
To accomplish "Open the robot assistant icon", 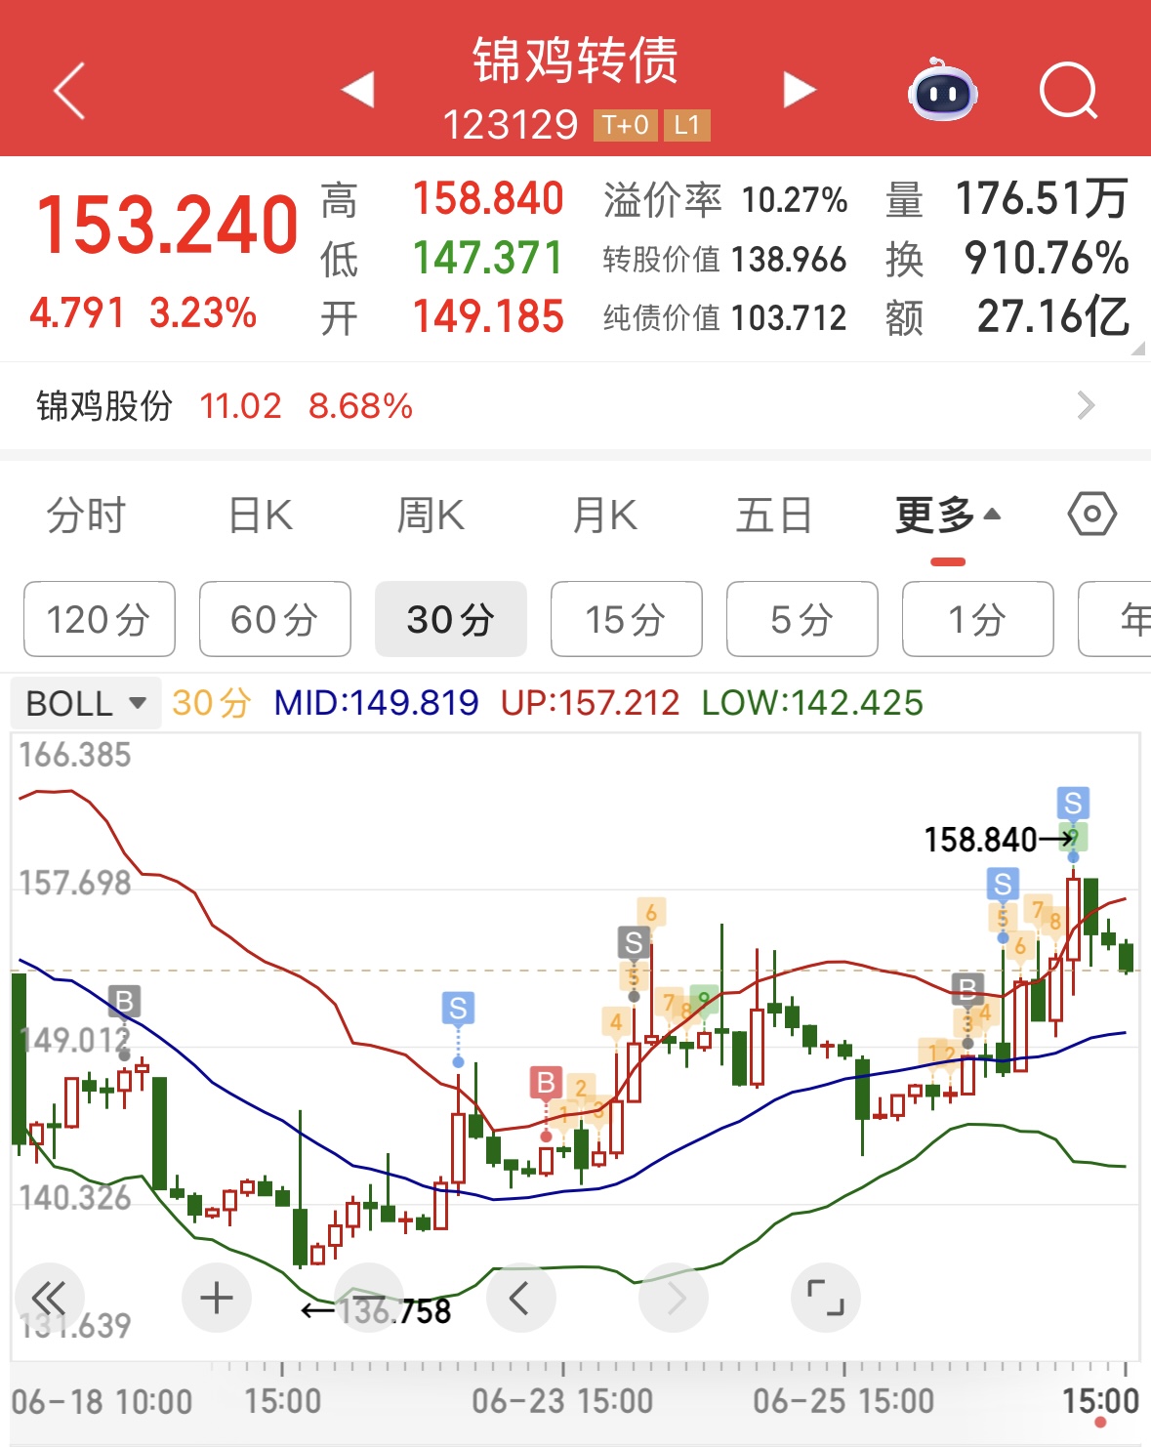I will click(942, 91).
